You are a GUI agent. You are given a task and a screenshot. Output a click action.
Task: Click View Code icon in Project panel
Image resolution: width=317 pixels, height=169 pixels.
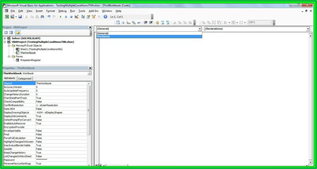[6, 33]
